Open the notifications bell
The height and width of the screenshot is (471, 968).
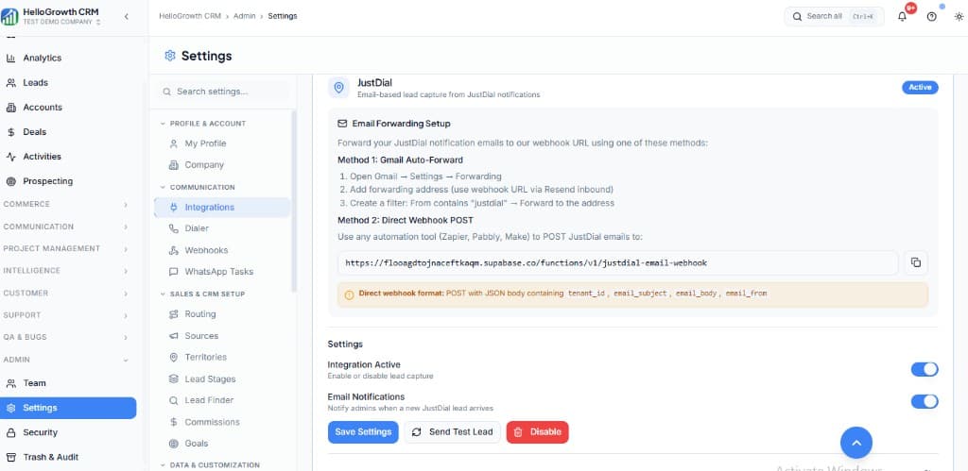tap(902, 17)
